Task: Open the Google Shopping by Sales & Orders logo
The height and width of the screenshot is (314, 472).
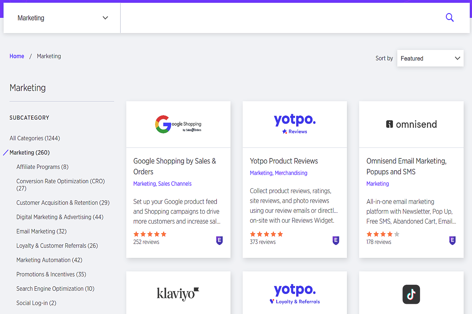Action: (x=178, y=124)
